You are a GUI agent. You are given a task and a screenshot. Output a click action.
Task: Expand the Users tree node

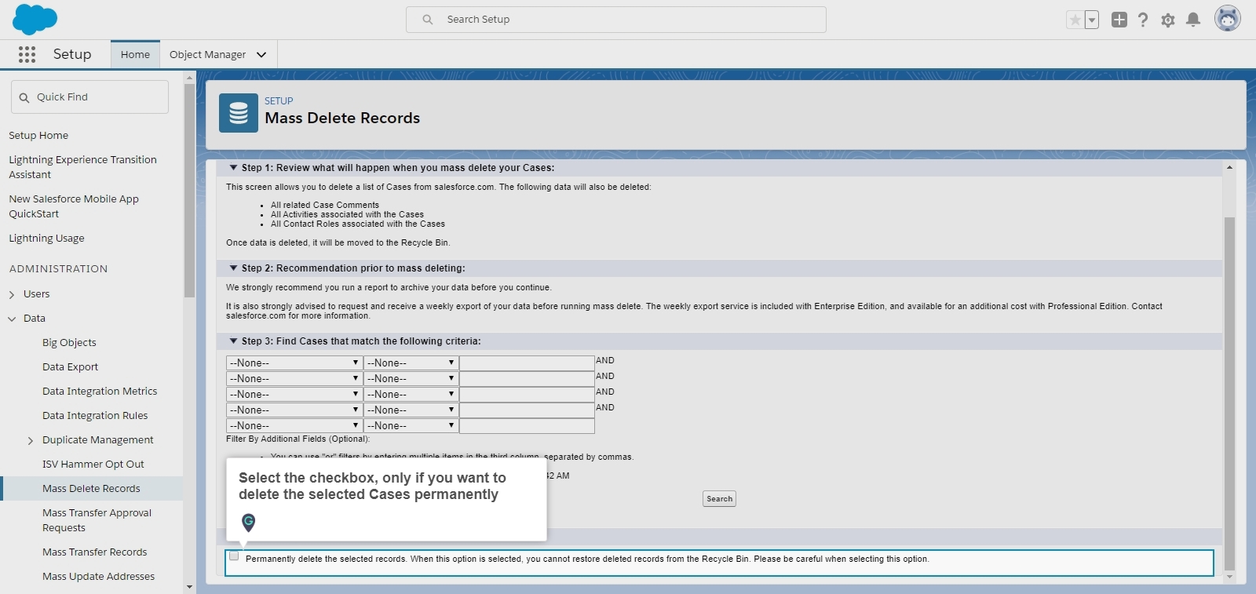pyautogui.click(x=12, y=294)
